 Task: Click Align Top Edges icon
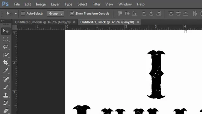coord(120,13)
